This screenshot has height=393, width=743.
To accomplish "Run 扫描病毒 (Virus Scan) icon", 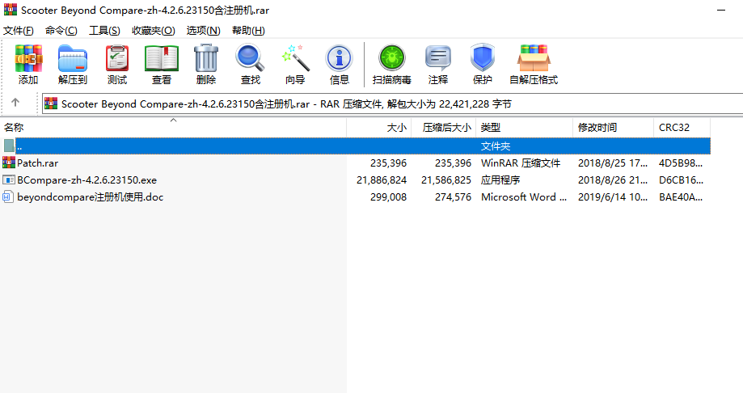I will coord(392,59).
